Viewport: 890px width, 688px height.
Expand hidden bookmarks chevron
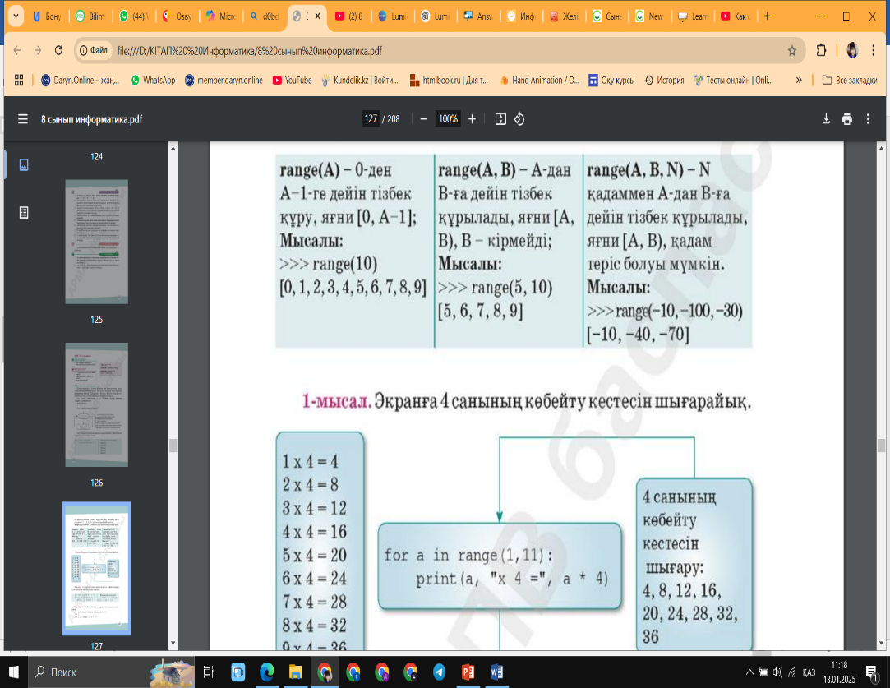(799, 80)
